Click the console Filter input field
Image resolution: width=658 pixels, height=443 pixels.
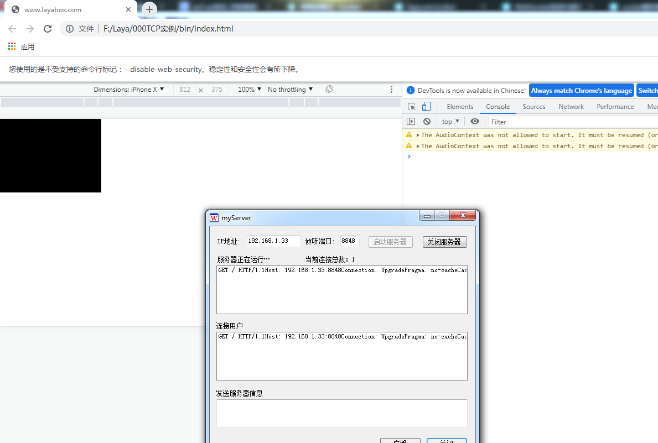pos(570,122)
